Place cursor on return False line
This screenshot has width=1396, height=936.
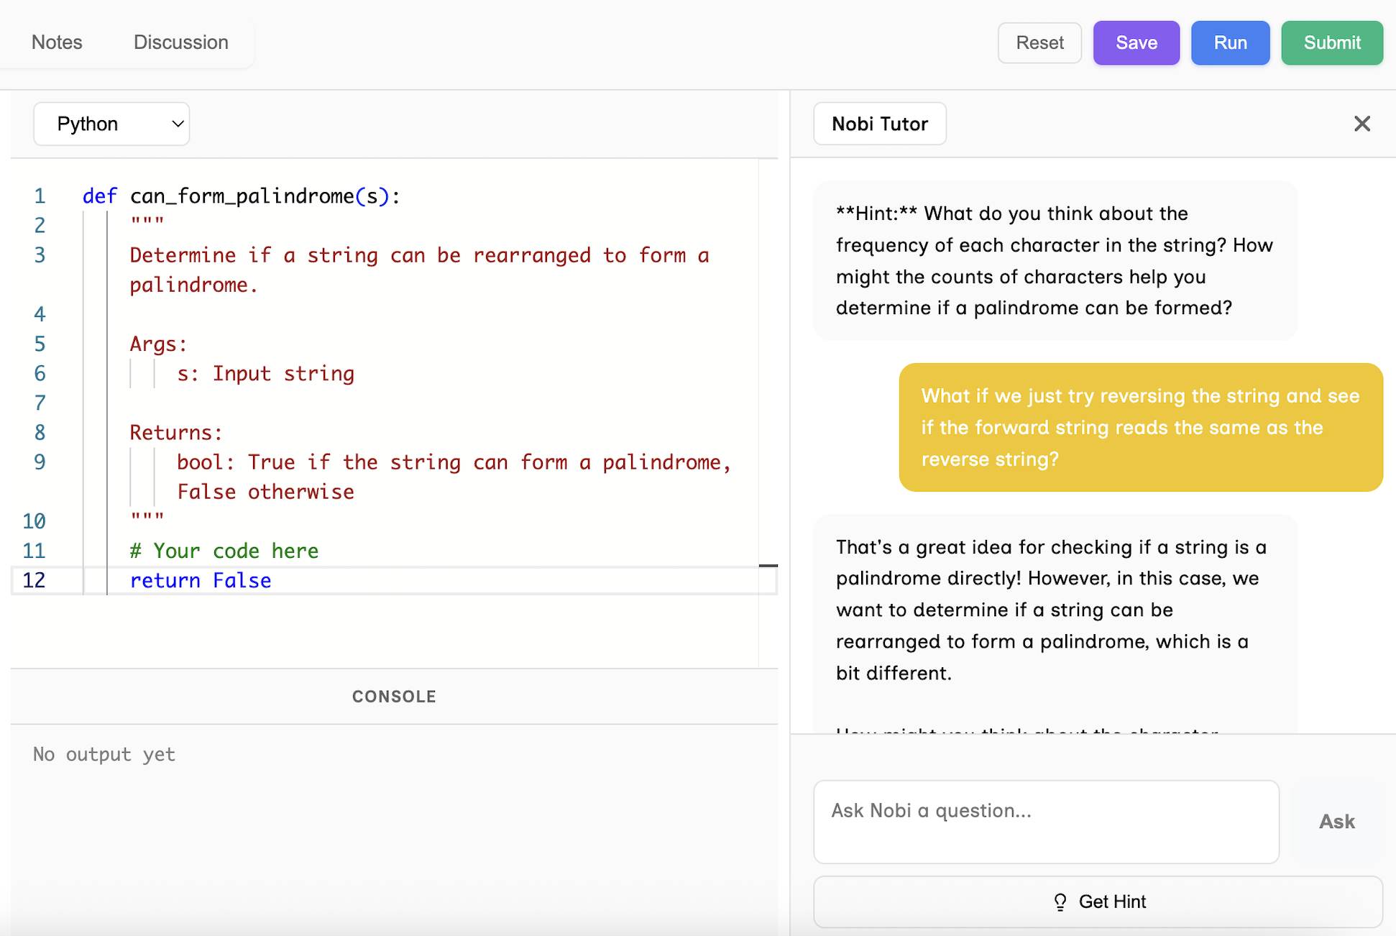[201, 580]
